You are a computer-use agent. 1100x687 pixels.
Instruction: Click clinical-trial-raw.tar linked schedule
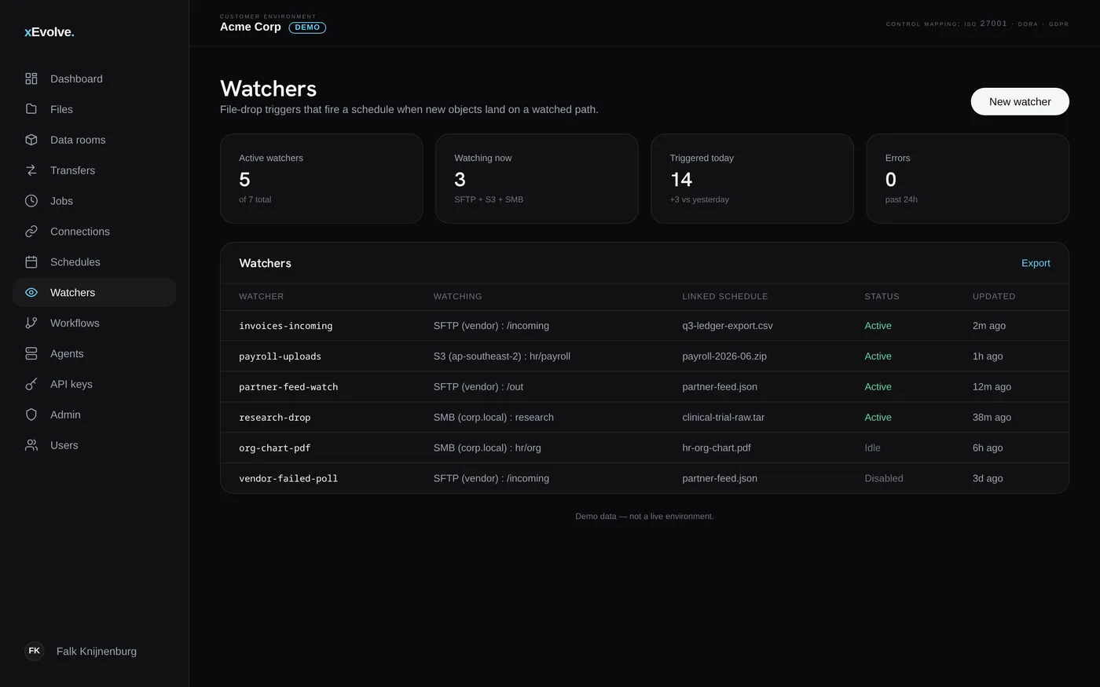click(724, 418)
